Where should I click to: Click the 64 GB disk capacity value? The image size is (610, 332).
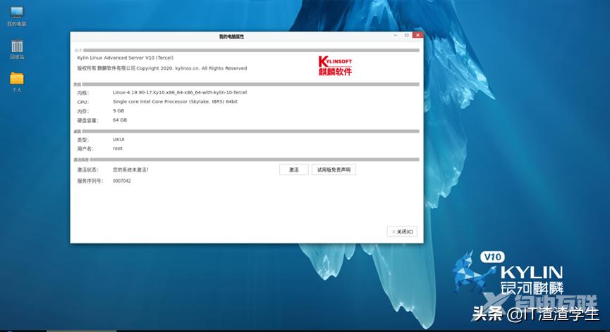click(120, 120)
